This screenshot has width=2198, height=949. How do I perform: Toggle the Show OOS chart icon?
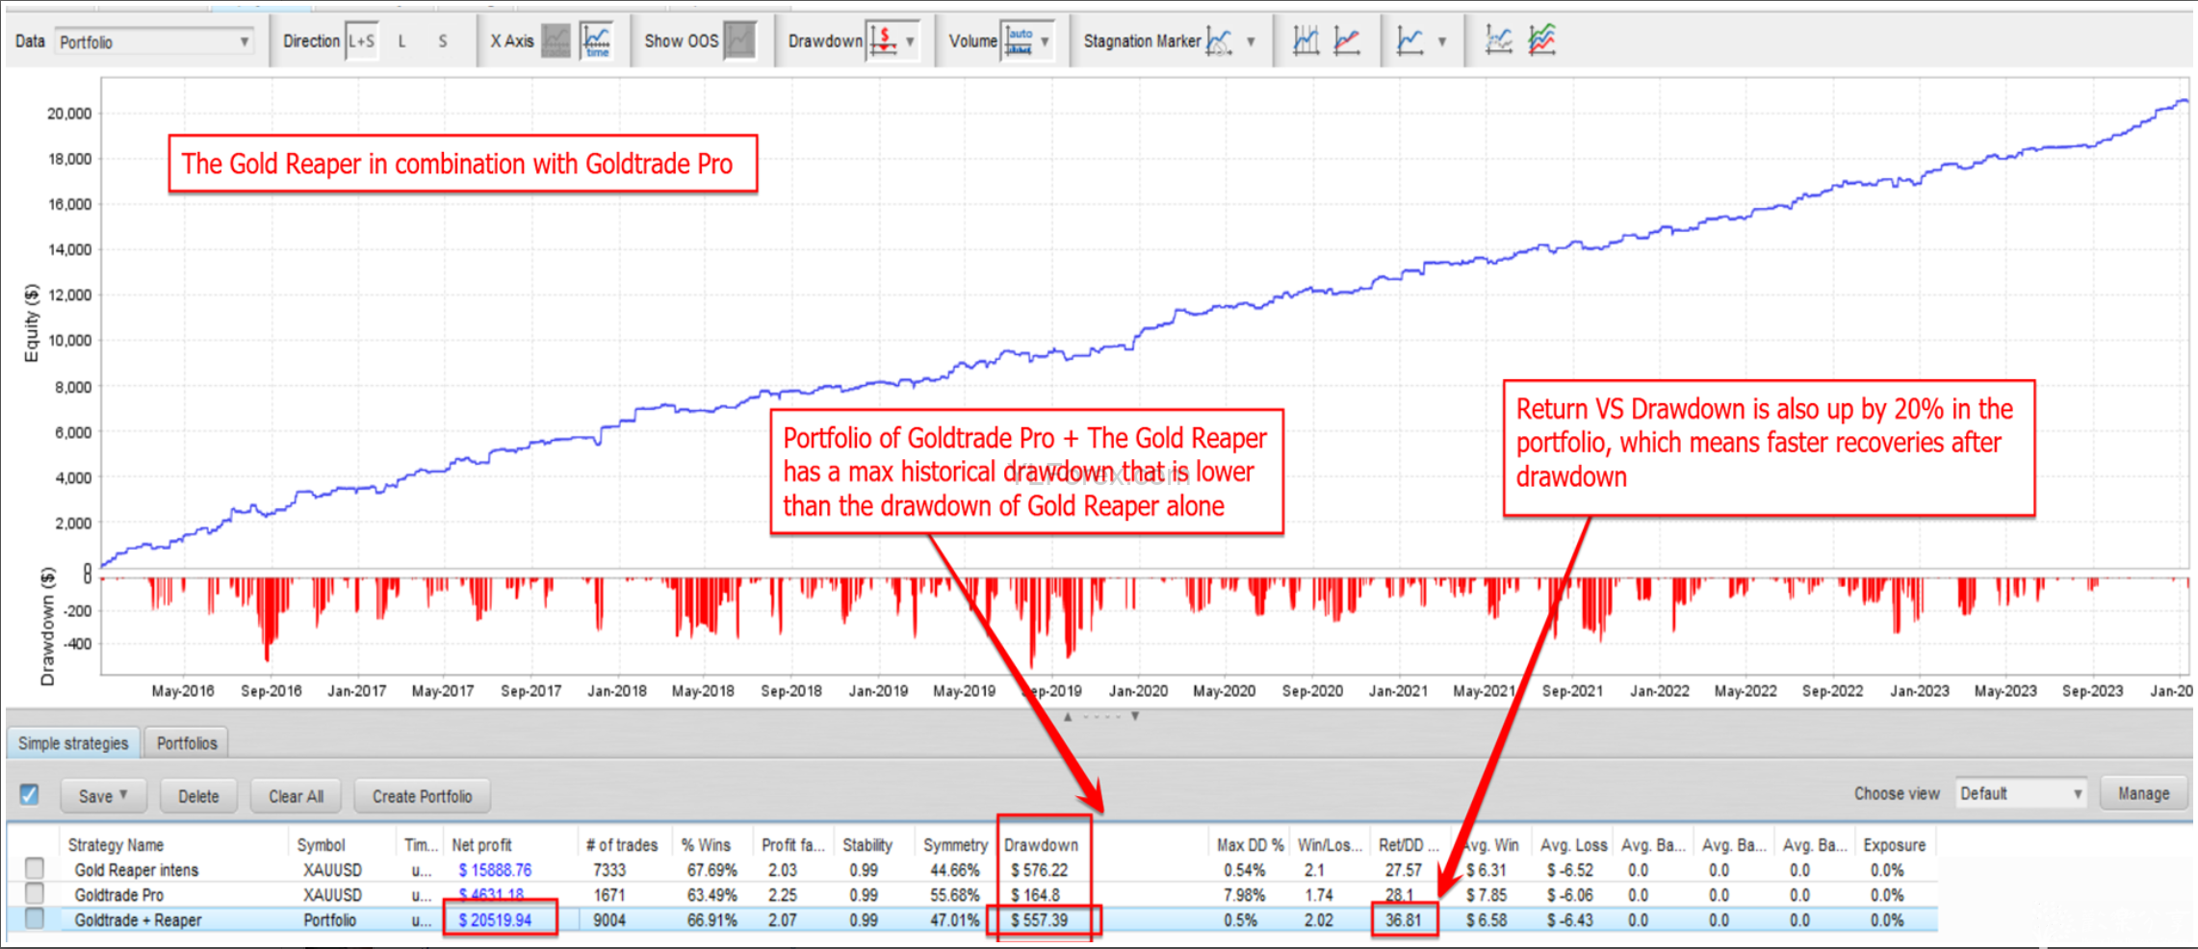(739, 41)
